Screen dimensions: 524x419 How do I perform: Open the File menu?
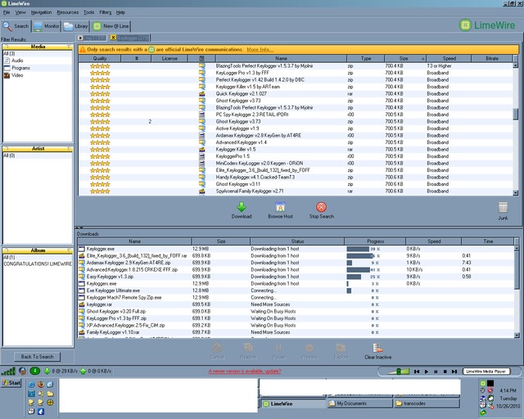point(7,12)
